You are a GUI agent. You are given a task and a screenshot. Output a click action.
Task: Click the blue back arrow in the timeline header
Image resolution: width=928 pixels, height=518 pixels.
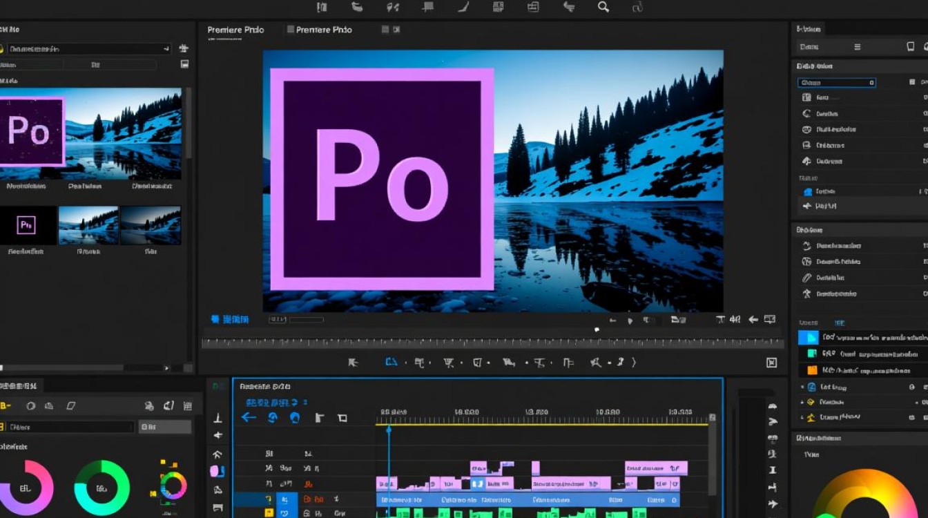249,417
